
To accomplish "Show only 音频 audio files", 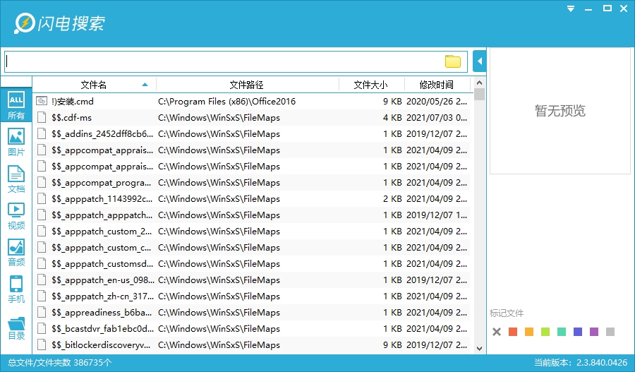I will point(16,253).
